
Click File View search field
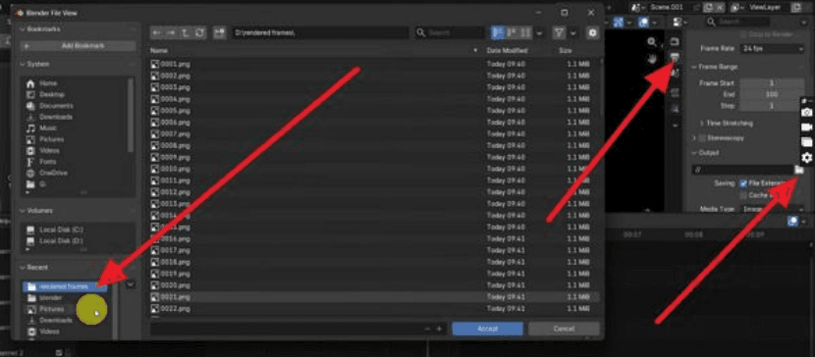tap(450, 33)
